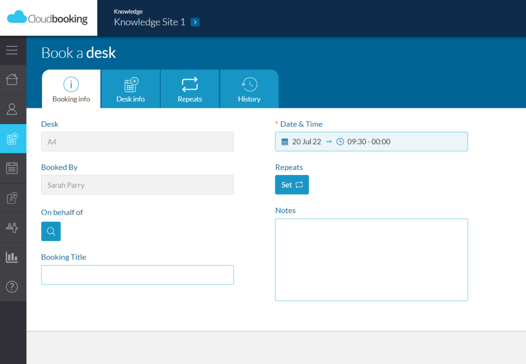Open the reports bar chart icon

pos(12,257)
